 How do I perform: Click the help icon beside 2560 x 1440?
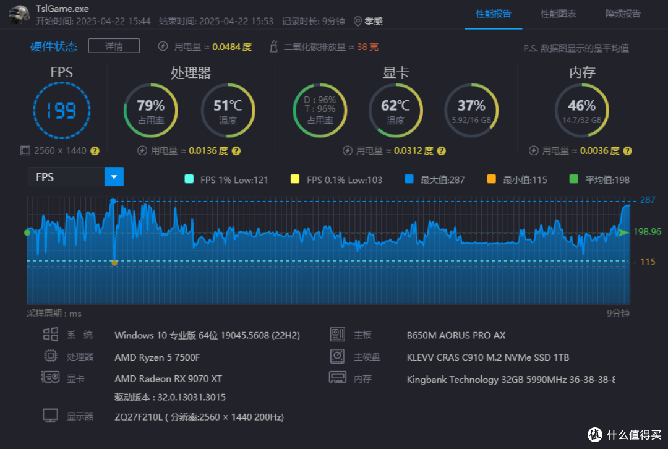[95, 151]
